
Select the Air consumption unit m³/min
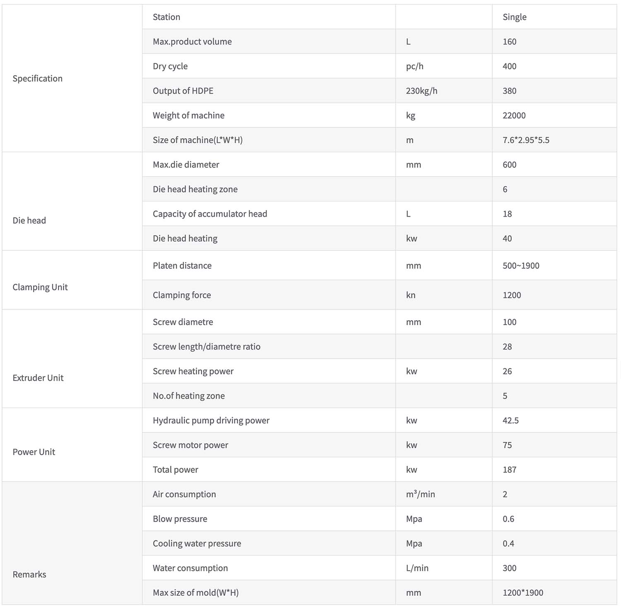point(420,494)
